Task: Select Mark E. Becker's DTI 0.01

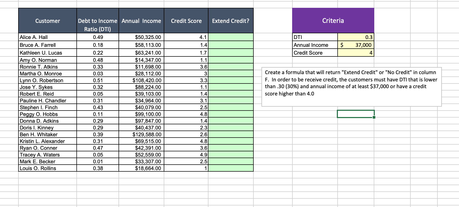Action: tap(98, 161)
